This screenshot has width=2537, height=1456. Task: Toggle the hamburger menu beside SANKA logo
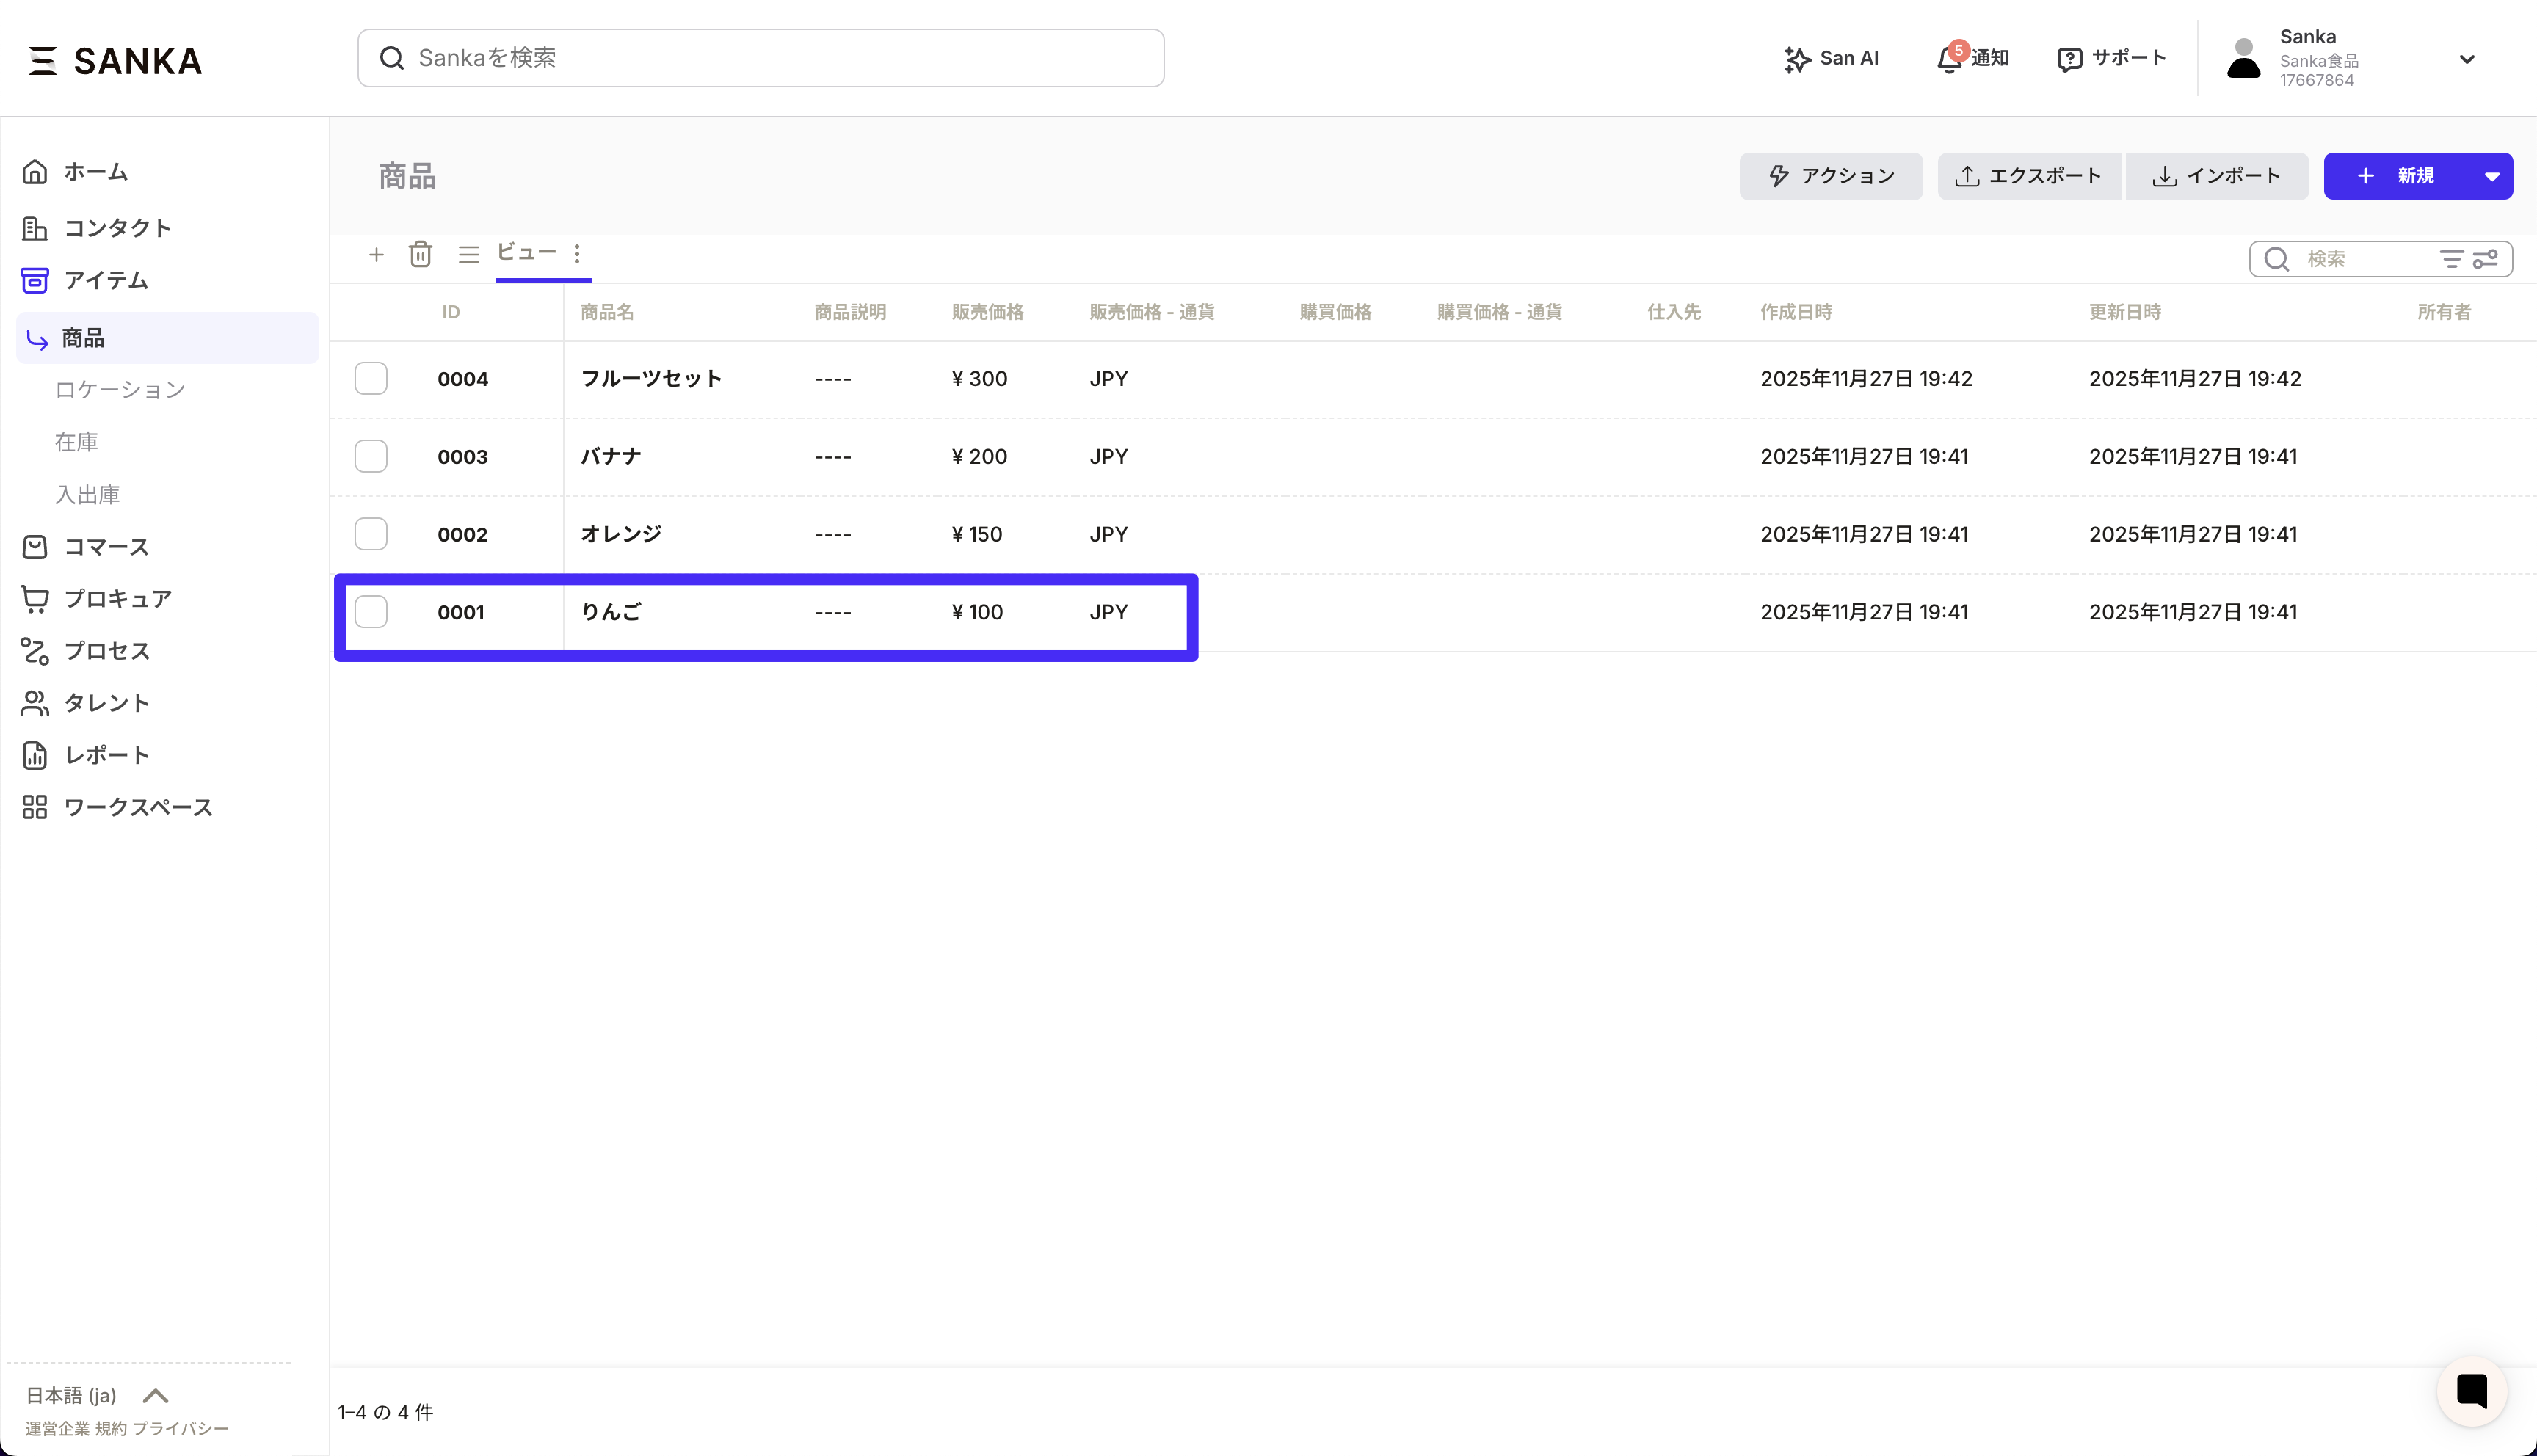(42, 60)
